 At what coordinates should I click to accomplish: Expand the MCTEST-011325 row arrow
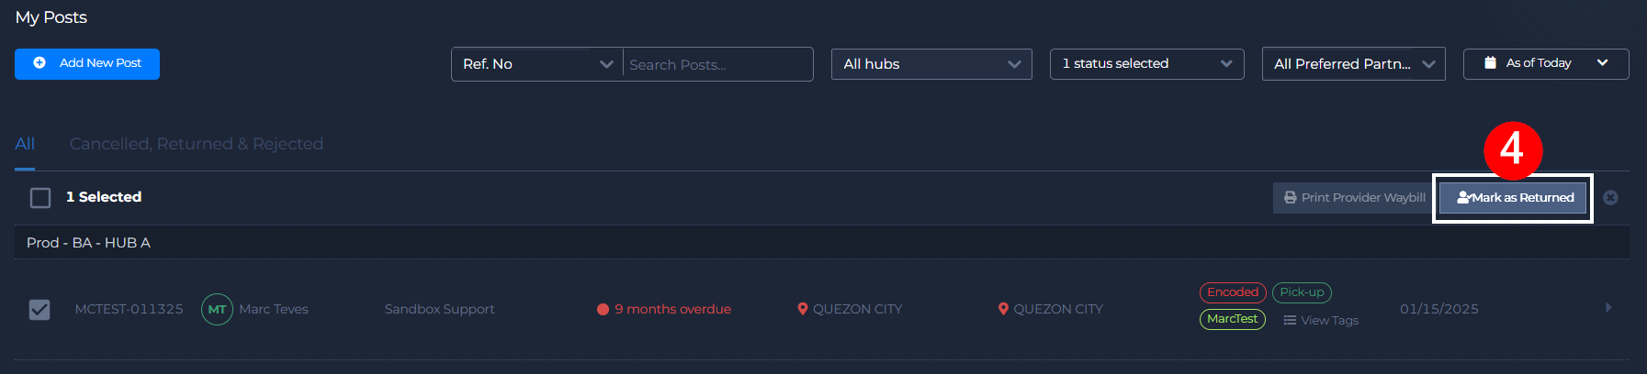tap(1608, 308)
